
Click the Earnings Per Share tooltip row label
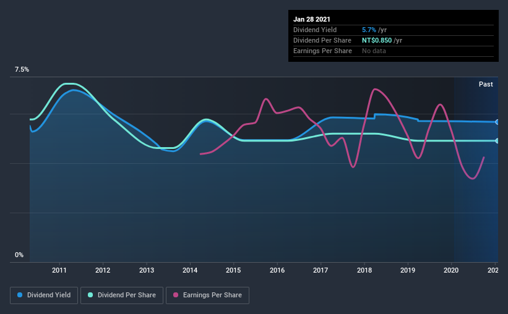click(x=322, y=51)
